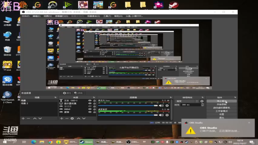Image resolution: width=258 pixels, height=145 pixels.
Task: Move source down with down arrow
Action: 84,118
